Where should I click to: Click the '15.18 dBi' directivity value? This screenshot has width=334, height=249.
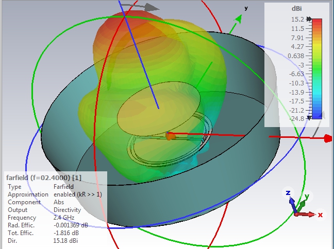click(65, 241)
